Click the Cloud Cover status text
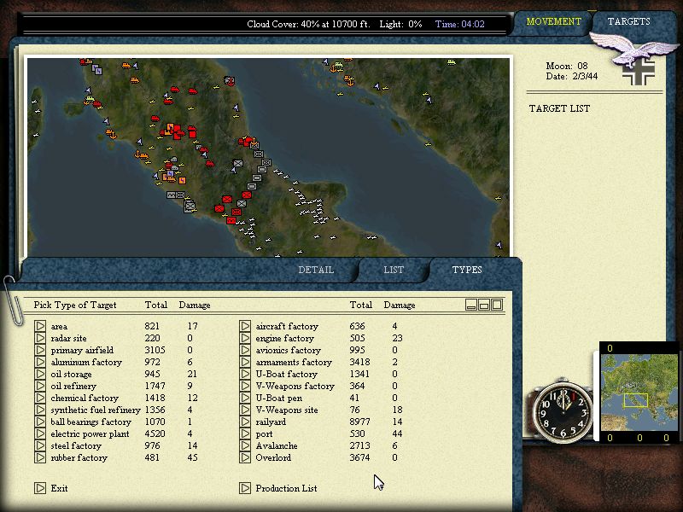The image size is (683, 512). [308, 25]
